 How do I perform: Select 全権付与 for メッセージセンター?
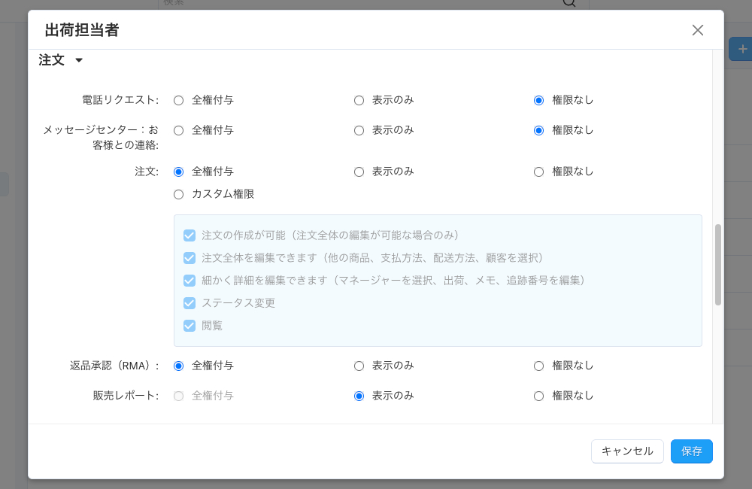(x=178, y=131)
